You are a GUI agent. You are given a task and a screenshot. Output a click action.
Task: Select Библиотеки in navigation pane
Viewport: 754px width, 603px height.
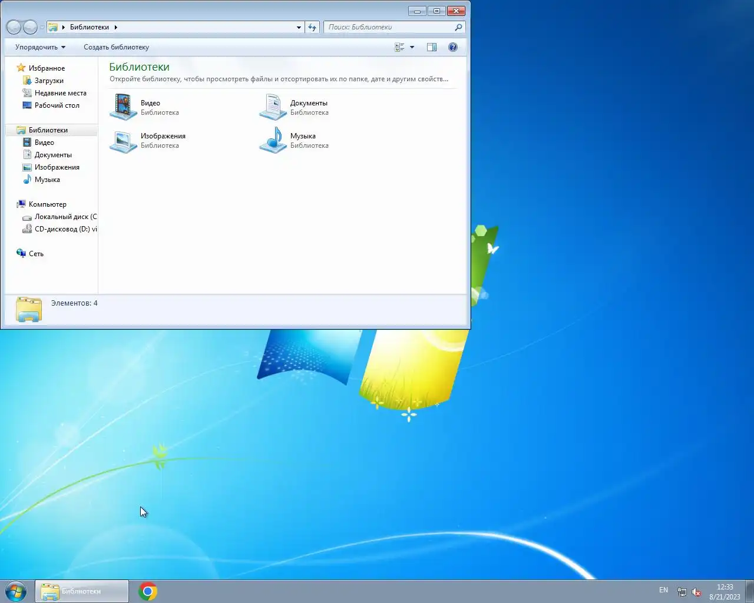(x=48, y=130)
